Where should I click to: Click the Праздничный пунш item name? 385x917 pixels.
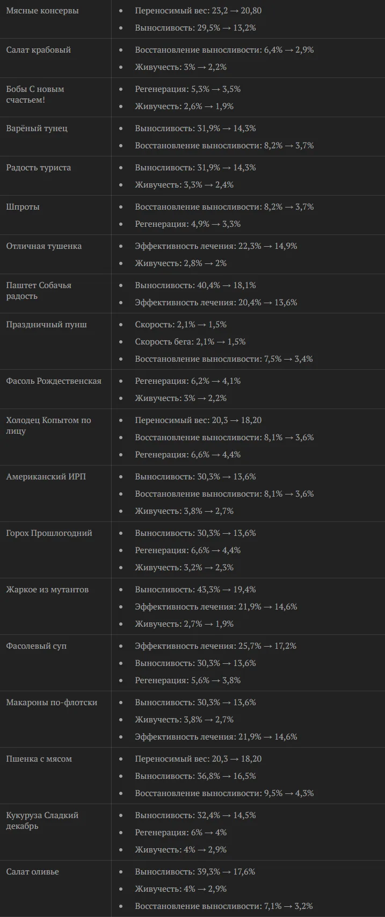[x=47, y=325]
